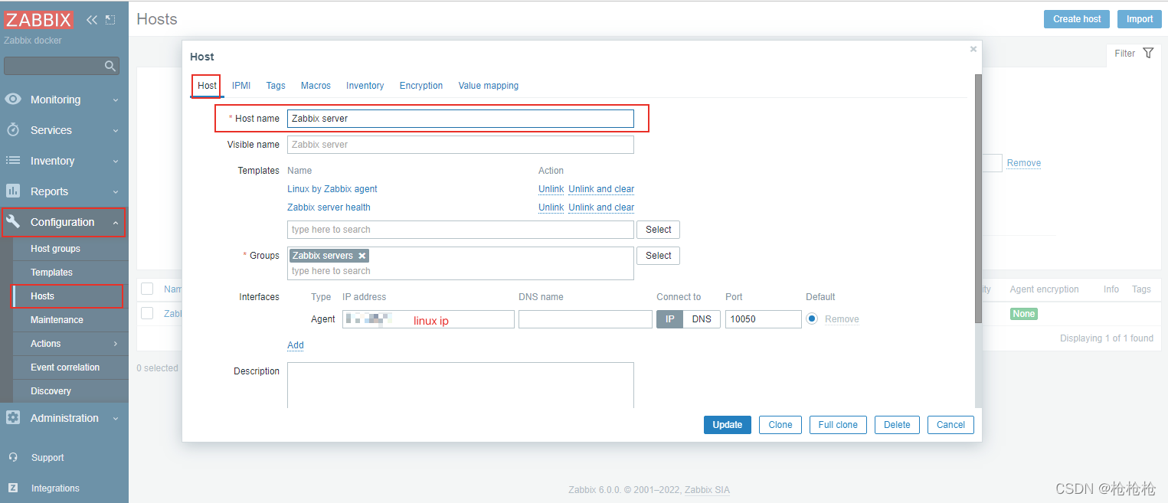The width and height of the screenshot is (1168, 503).
Task: Click the Cancel button
Action: 950,425
